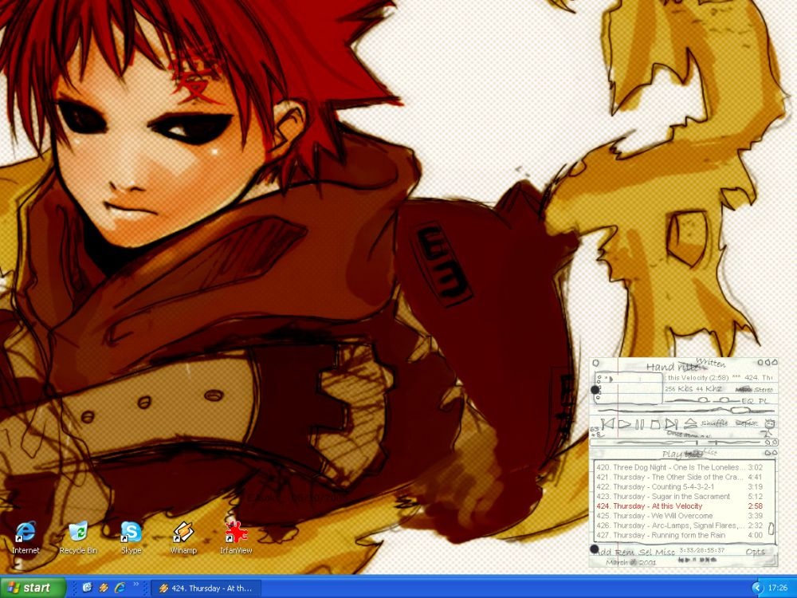This screenshot has width=797, height=598.
Task: Toggle Repeat mode in Winamp
Action: coord(746,423)
